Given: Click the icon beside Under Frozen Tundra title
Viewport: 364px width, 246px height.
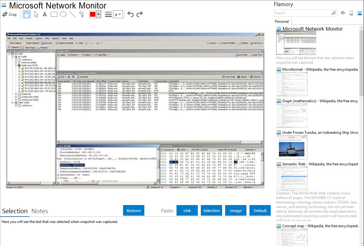Looking at the screenshot, I should (279, 133).
